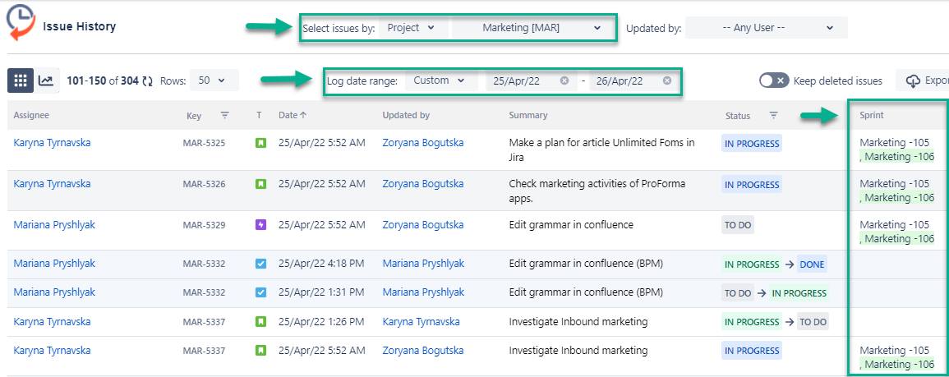Clear the 25/Apr/22 start date
The image size is (949, 377).
564,80
